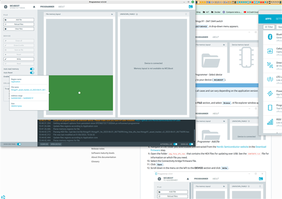Click the Clear Log button
282x199 pixels.
44,144
